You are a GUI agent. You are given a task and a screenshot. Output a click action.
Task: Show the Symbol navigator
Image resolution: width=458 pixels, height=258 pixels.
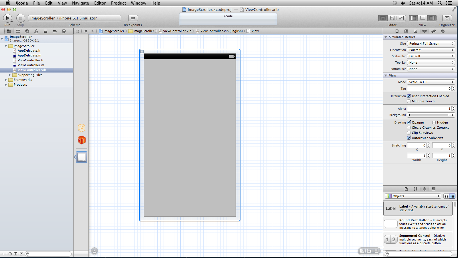click(x=18, y=31)
